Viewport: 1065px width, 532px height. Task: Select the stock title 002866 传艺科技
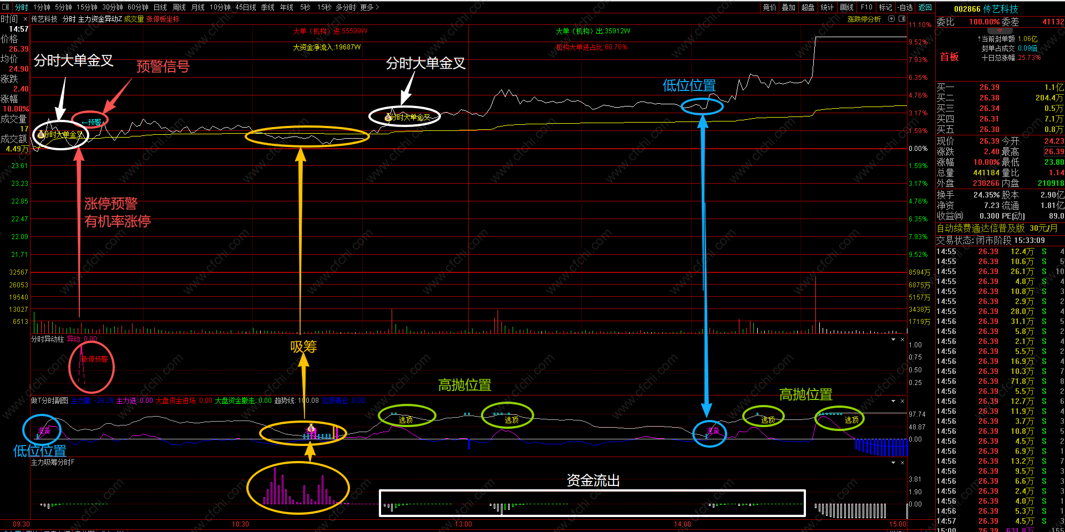click(x=986, y=9)
